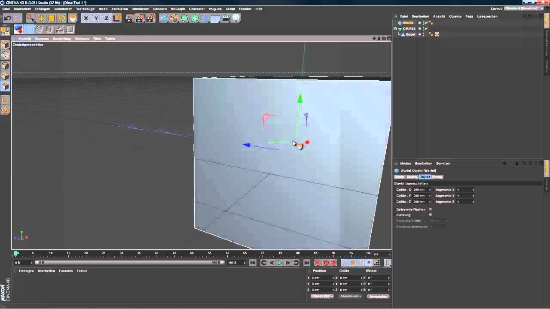
Task: Open the Layout dropdown
Action: (x=524, y=9)
